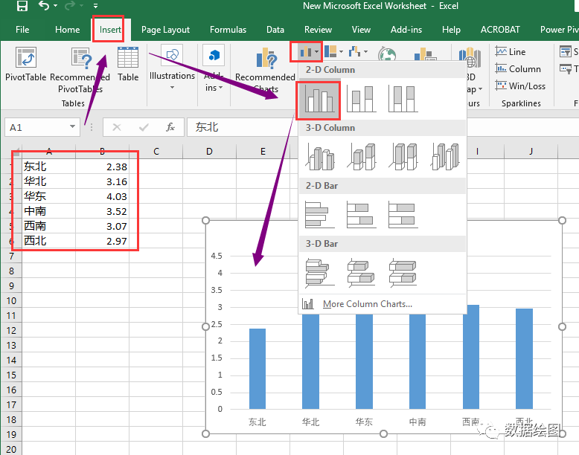Image resolution: width=579 pixels, height=455 pixels.
Task: Go to the Formulas tab
Action: (228, 30)
